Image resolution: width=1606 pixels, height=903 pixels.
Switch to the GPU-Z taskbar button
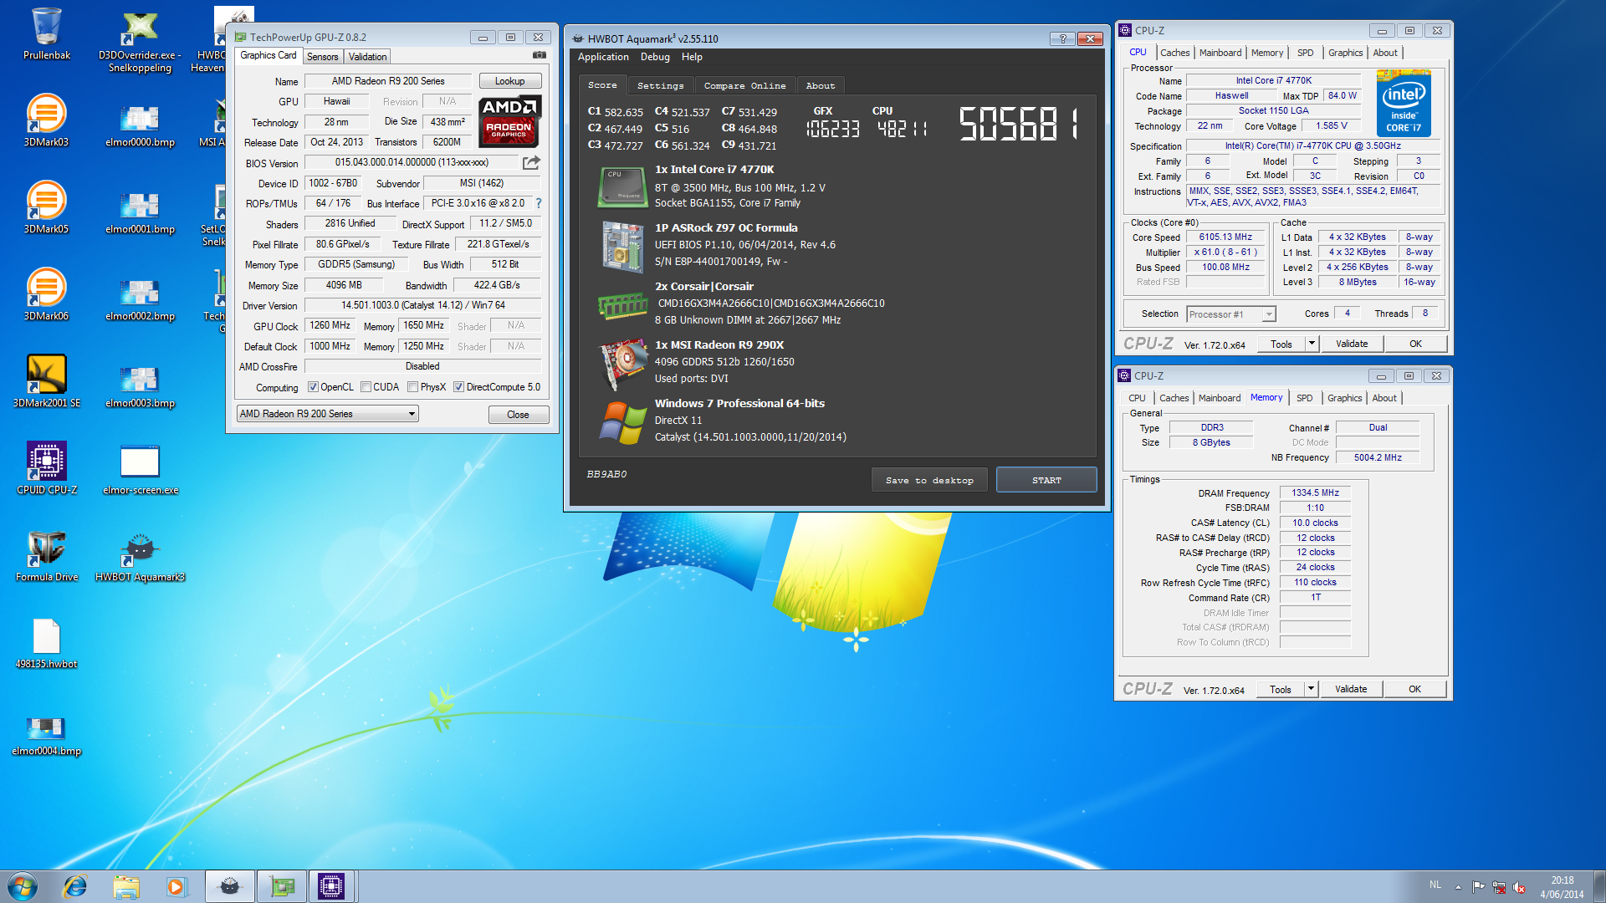pos(282,886)
